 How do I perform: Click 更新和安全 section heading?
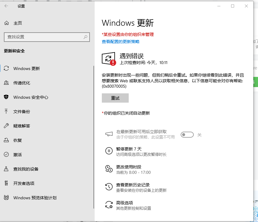[x=14, y=51]
